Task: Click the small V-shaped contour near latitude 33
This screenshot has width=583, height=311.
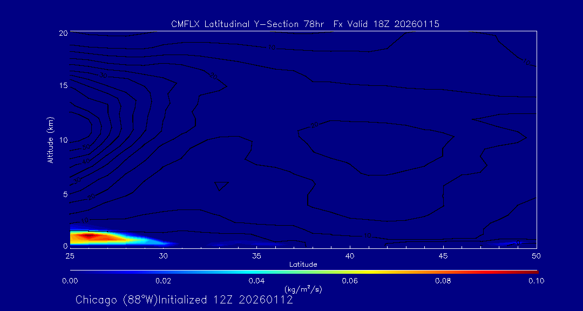Action: [x=221, y=186]
